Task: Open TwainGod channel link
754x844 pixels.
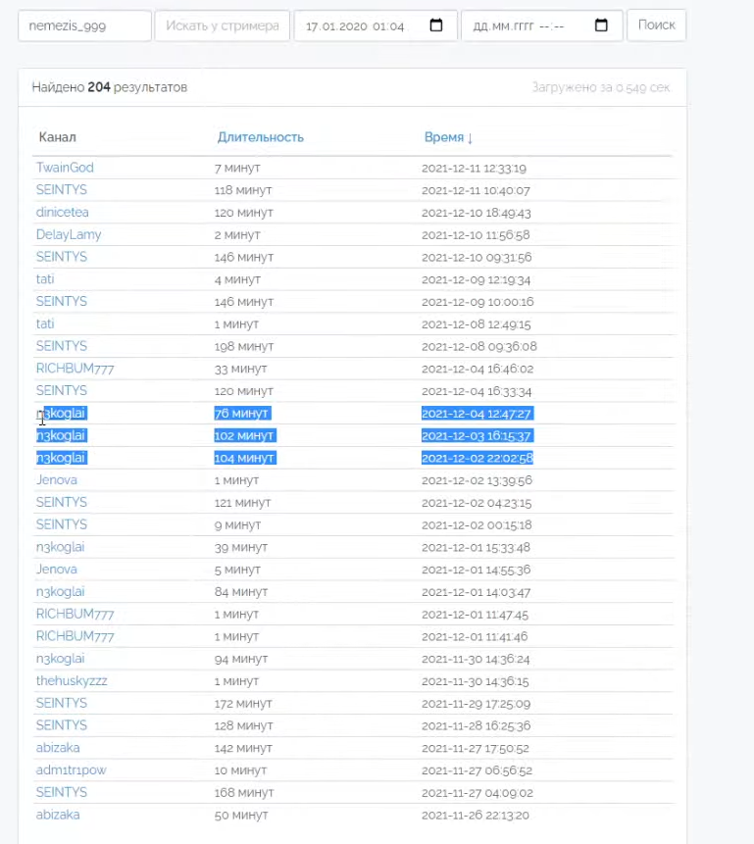Action: [65, 168]
